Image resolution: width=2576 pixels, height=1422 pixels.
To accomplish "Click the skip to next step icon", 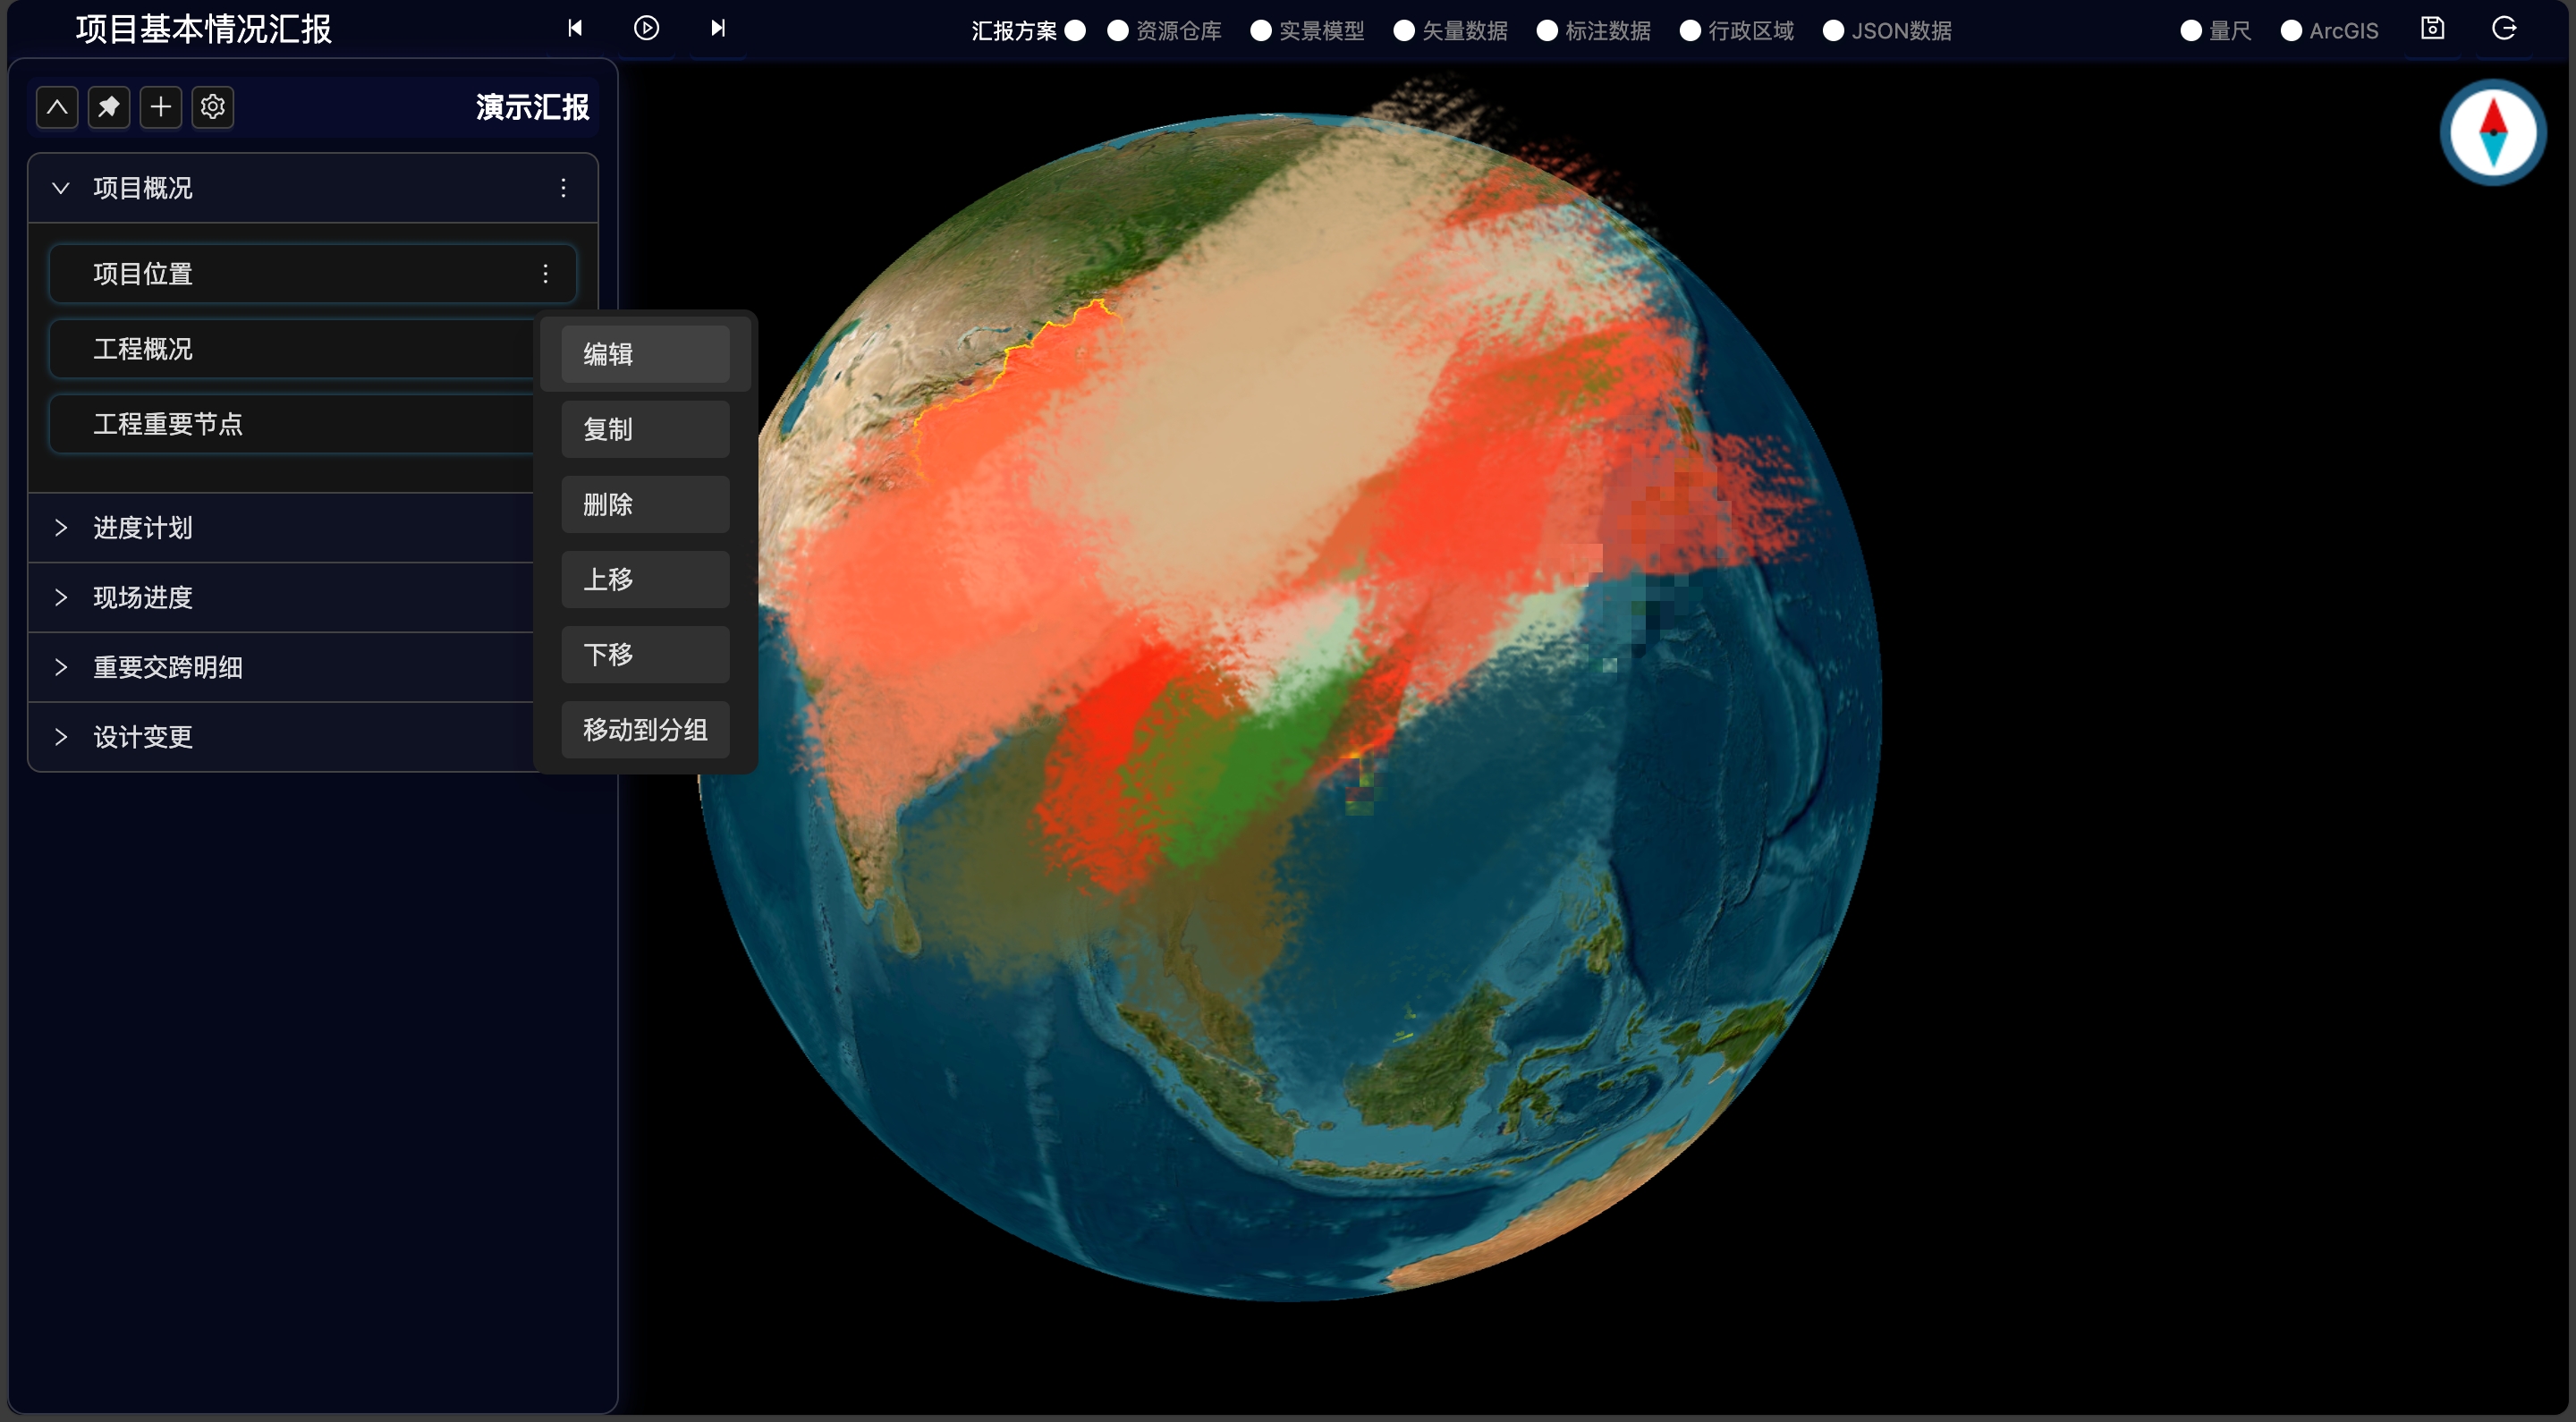I will [718, 28].
